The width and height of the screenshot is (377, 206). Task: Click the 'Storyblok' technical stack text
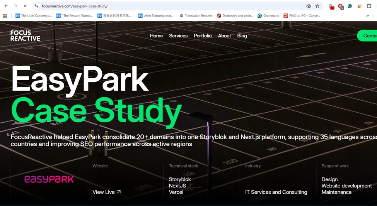pyautogui.click(x=180, y=179)
